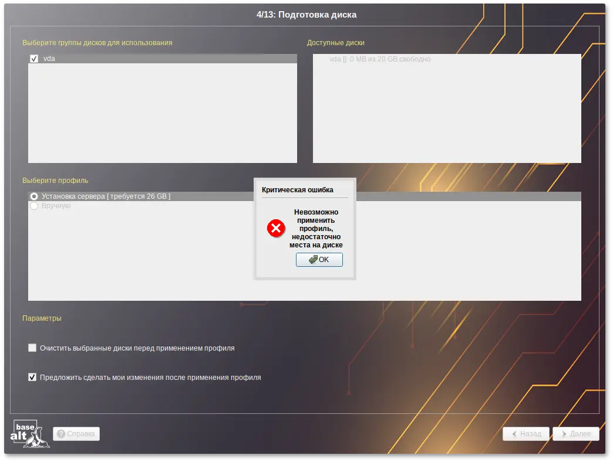
Task: Click the vda label in disk groups list
Action: [49, 59]
